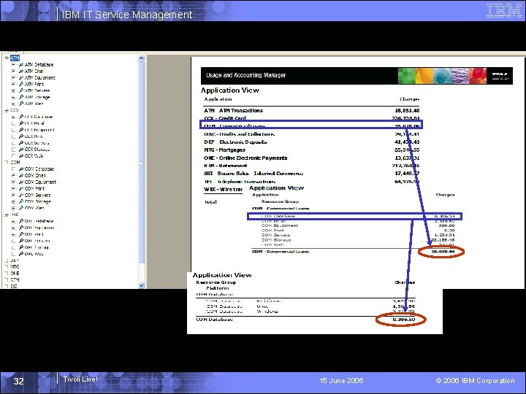The image size is (526, 394).
Task: Tick the checkbox for DAC Storage
Action: 13,247
